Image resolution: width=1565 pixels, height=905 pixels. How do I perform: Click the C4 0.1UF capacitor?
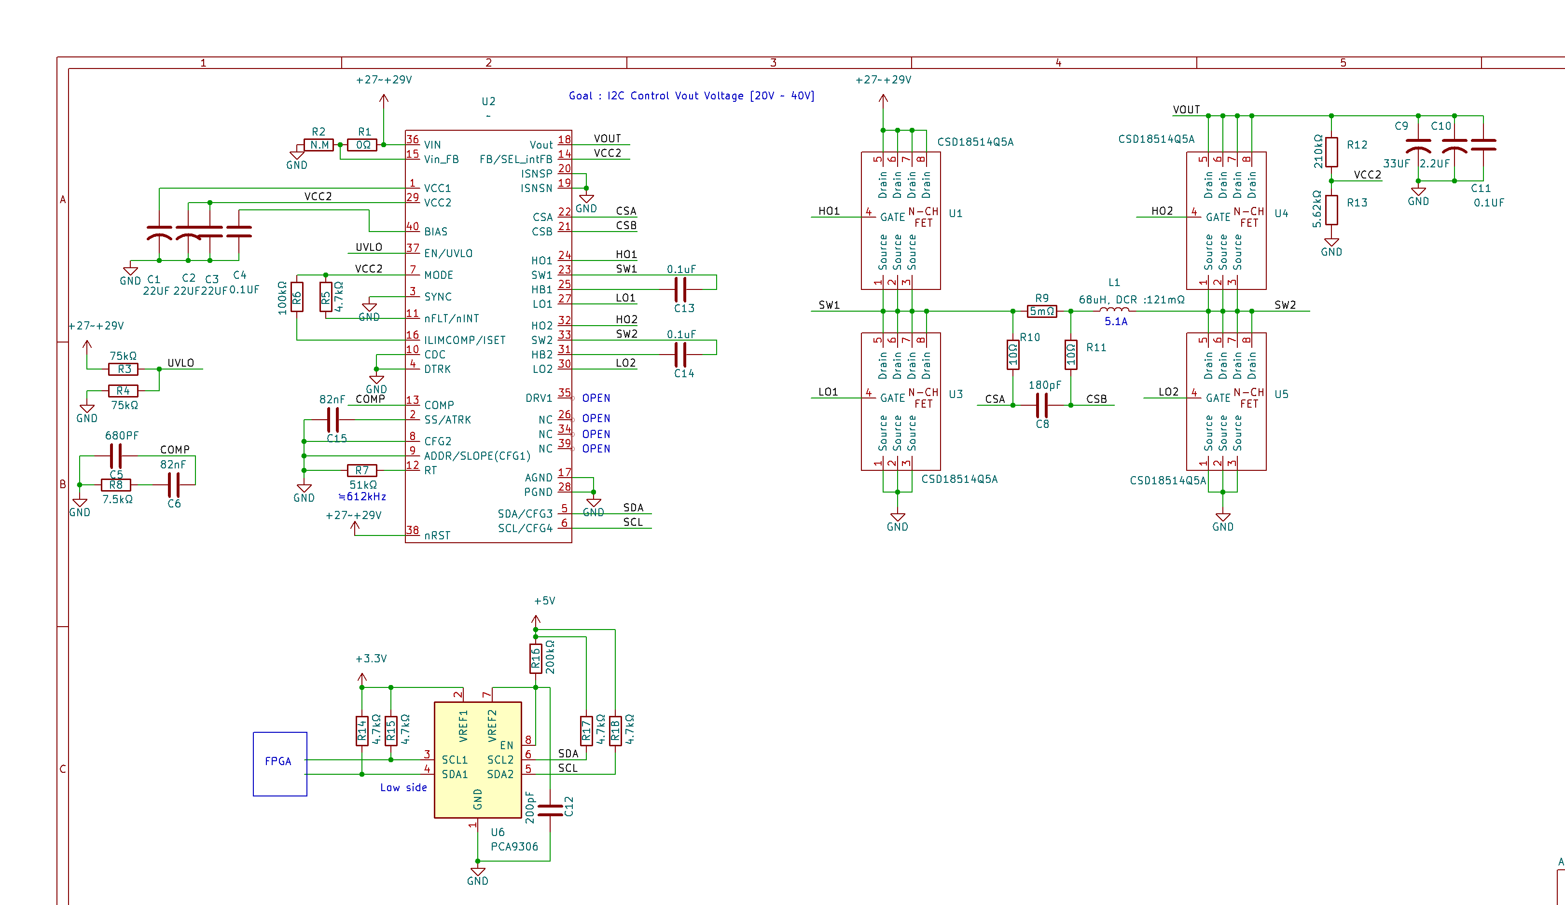coord(238,232)
